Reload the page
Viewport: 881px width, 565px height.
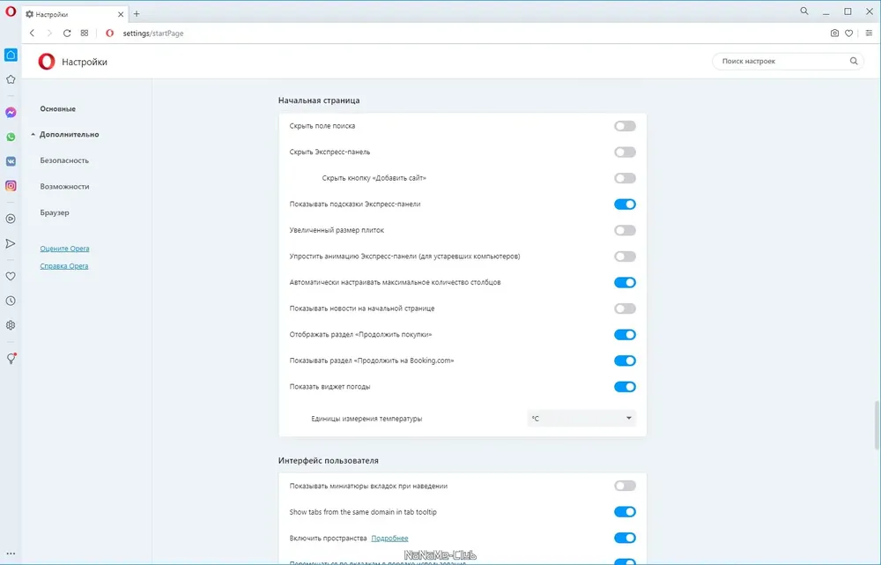coord(67,33)
